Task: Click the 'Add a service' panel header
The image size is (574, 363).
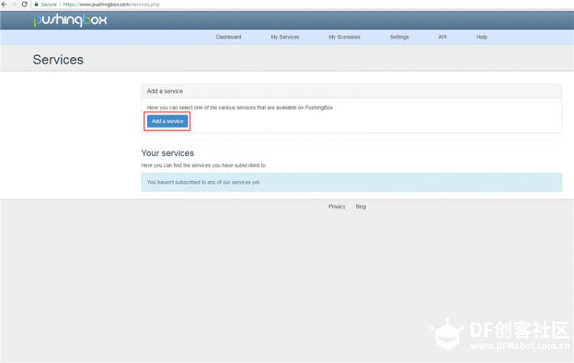Action: (x=351, y=92)
